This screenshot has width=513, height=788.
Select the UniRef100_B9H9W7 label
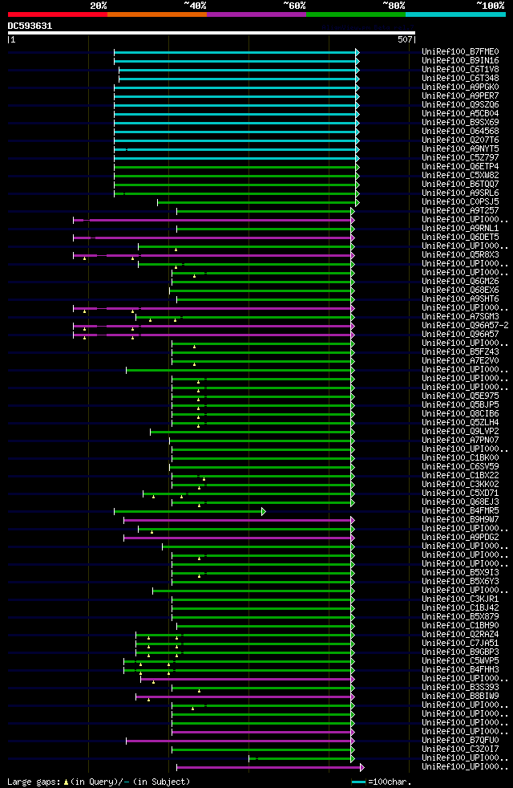click(460, 520)
